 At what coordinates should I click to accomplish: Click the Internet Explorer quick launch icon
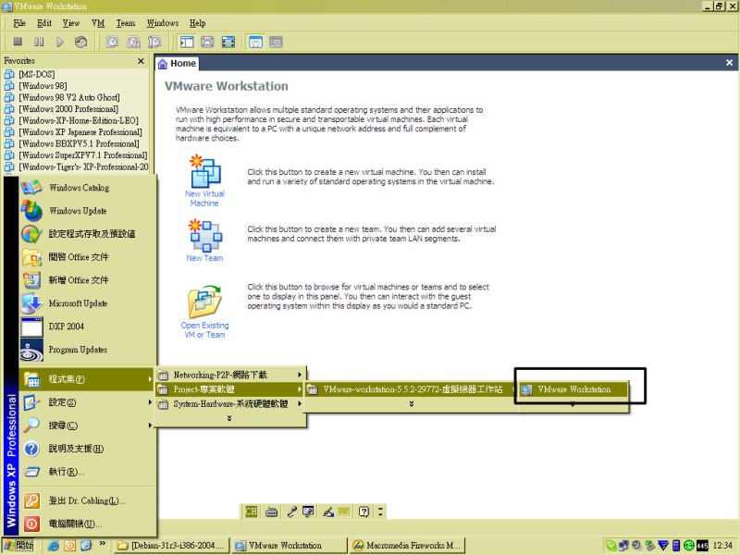tap(54, 546)
